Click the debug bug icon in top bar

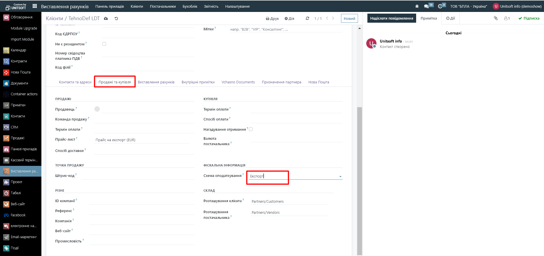pyautogui.click(x=417, y=6)
